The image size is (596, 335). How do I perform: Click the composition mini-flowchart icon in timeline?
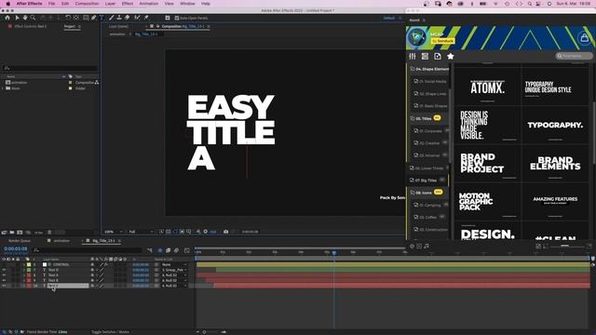pyautogui.click(x=150, y=250)
